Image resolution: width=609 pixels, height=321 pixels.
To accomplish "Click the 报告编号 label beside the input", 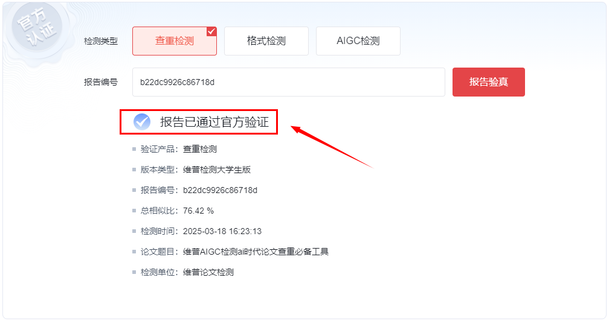I will click(100, 82).
